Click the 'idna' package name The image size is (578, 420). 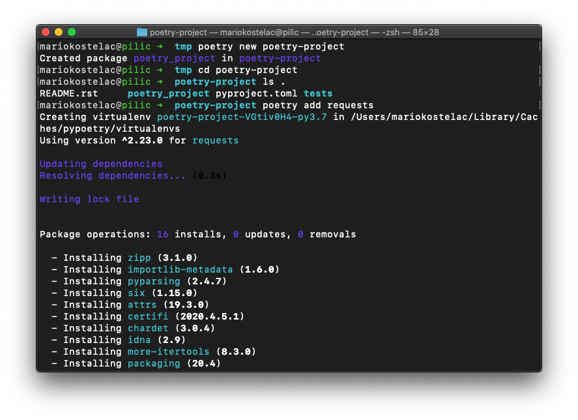139,340
